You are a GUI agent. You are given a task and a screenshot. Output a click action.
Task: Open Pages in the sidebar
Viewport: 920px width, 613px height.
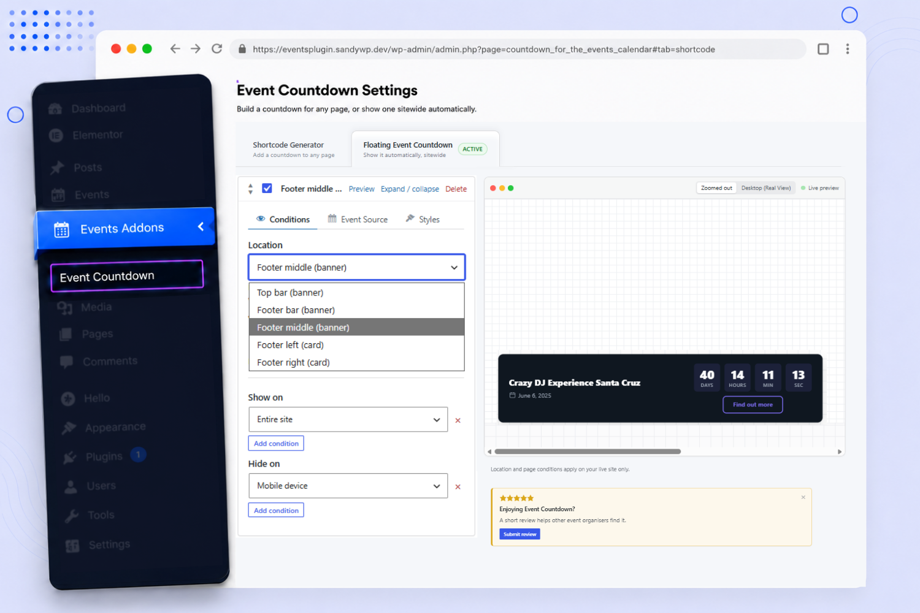[98, 334]
